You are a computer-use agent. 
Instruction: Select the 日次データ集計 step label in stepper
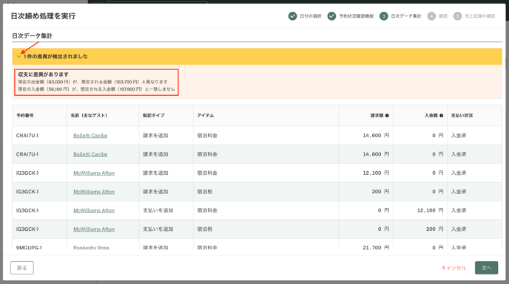(x=405, y=16)
